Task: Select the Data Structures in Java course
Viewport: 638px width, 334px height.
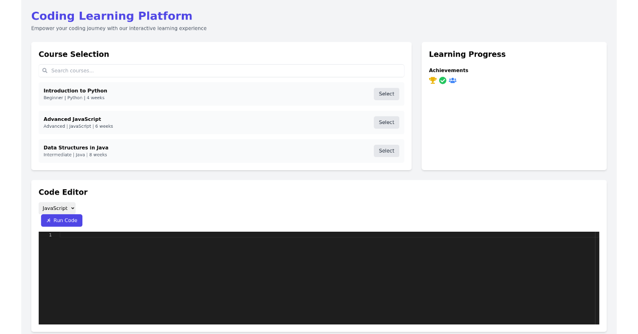Action: point(386,151)
